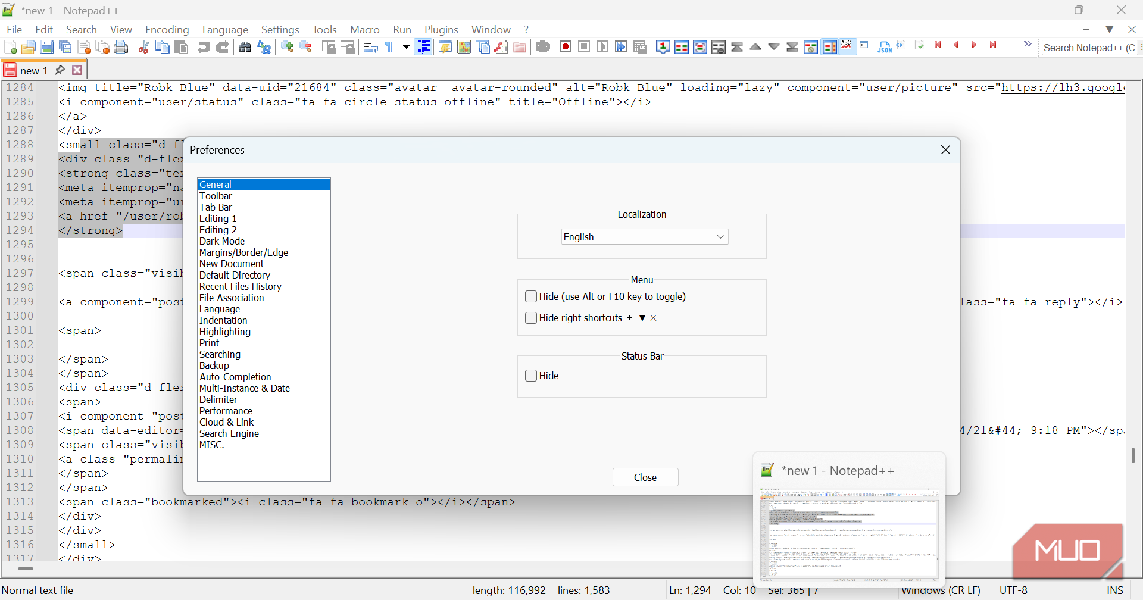Open the Language menu
Image resolution: width=1143 pixels, height=600 pixels.
click(x=225, y=29)
